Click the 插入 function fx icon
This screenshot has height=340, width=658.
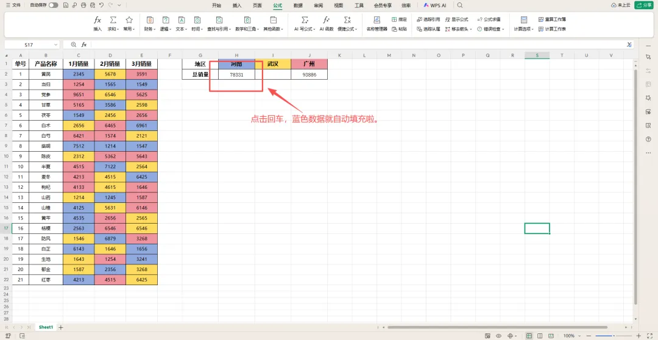pos(97,20)
